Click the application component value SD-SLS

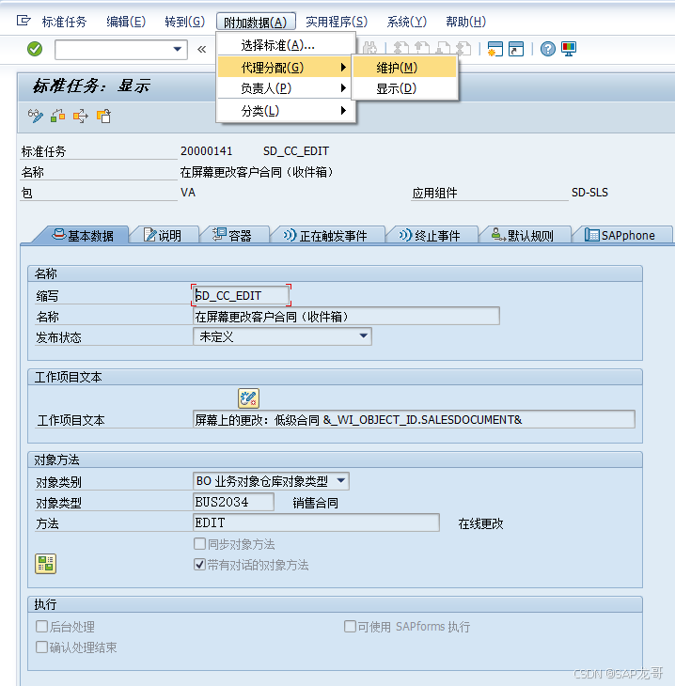tap(589, 193)
